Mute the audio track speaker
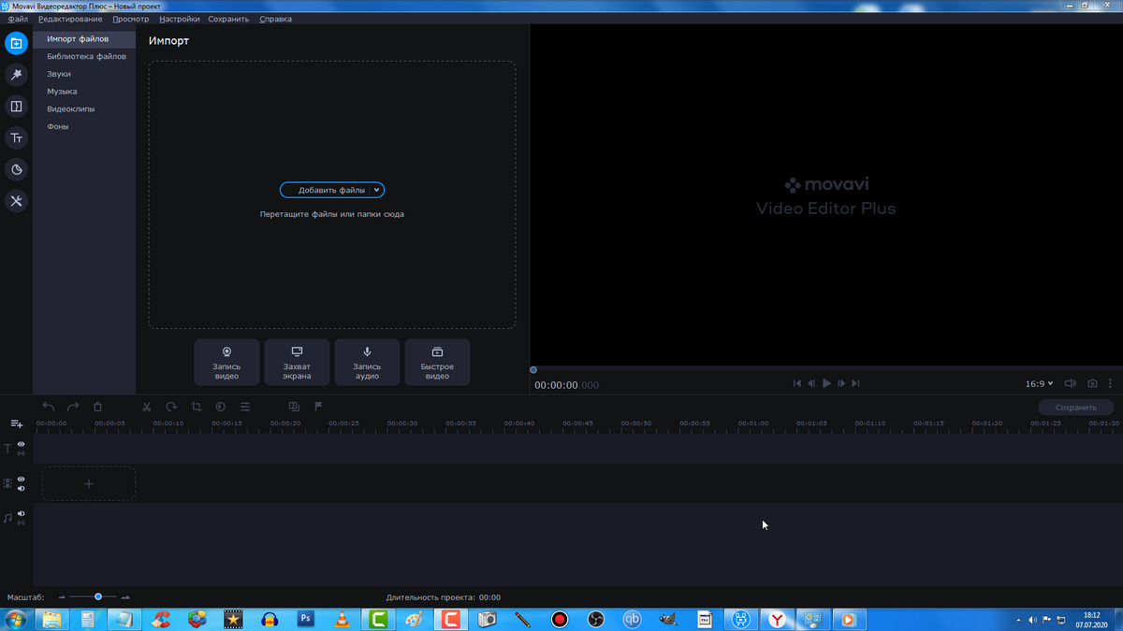Screen dimensions: 1123x631 pos(21,513)
